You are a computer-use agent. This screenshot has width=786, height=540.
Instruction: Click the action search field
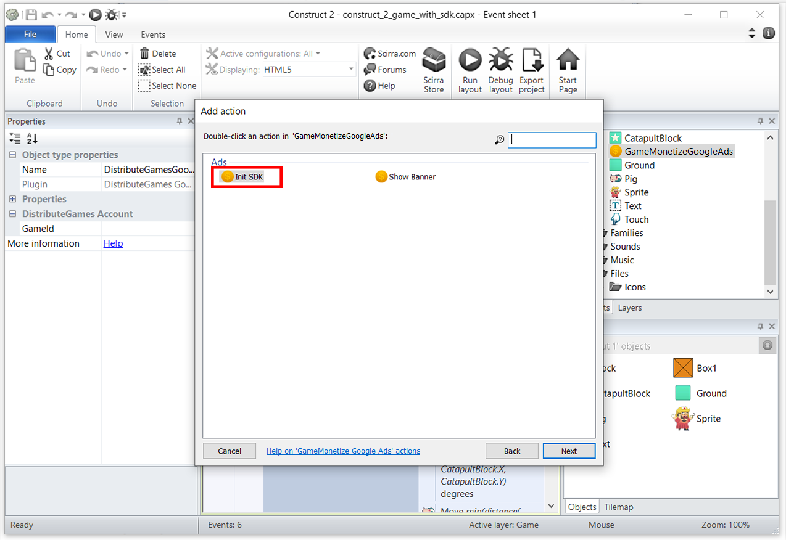(x=552, y=140)
